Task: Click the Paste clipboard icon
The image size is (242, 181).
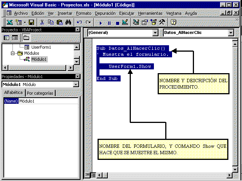Action: tap(60, 23)
